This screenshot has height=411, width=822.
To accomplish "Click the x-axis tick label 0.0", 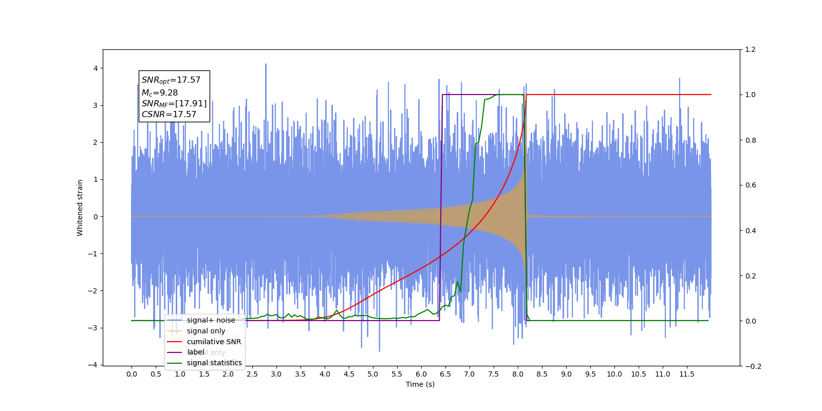I will tap(132, 374).
